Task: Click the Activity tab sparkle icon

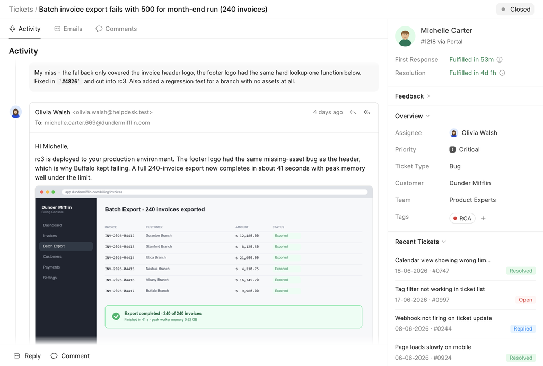Action: pyautogui.click(x=13, y=29)
